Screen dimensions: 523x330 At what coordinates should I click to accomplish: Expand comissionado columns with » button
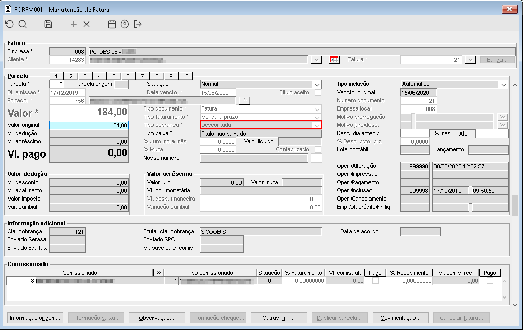(x=159, y=273)
